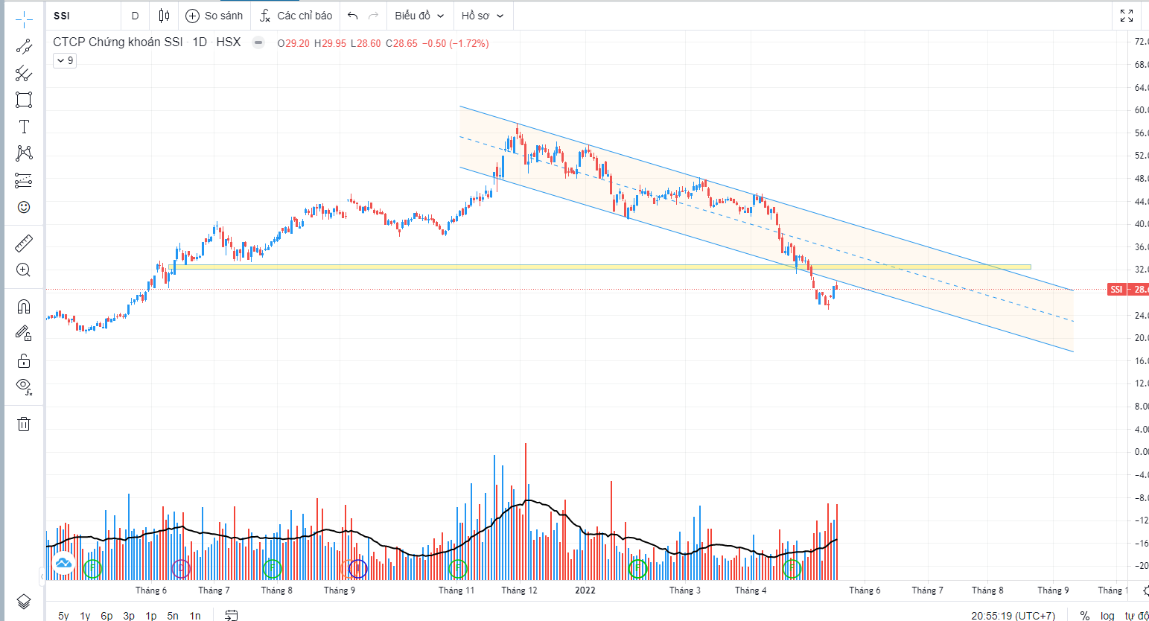Toggle log price scale
1149x621 pixels.
click(1108, 615)
